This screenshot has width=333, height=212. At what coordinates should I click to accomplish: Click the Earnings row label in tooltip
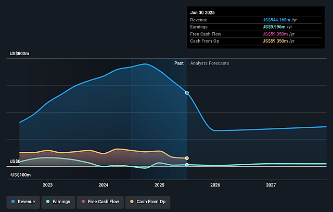tap(199, 27)
